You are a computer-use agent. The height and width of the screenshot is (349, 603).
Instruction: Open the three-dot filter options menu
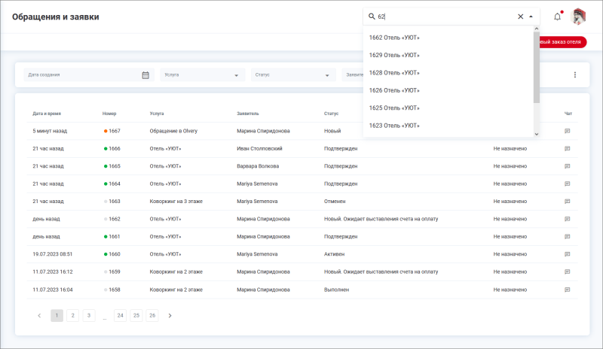coord(574,75)
